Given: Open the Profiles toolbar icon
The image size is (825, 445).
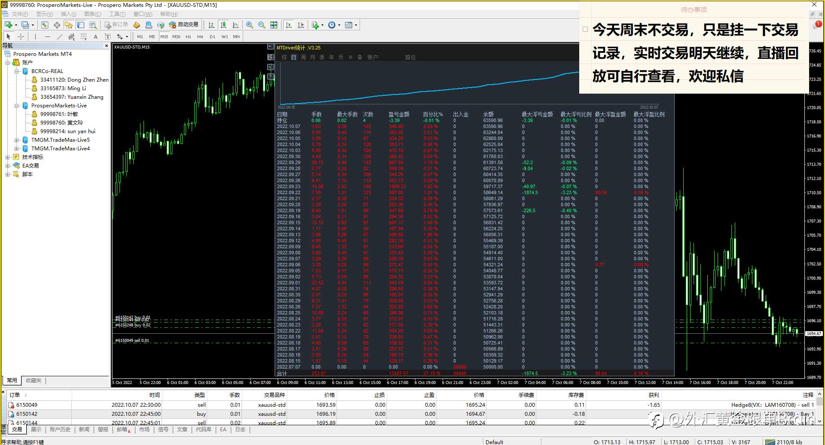Looking at the screenshot, I should pos(25,25).
